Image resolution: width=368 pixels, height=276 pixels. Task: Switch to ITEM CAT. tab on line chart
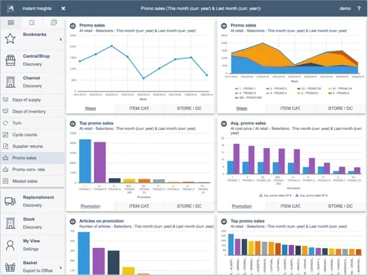point(139,109)
